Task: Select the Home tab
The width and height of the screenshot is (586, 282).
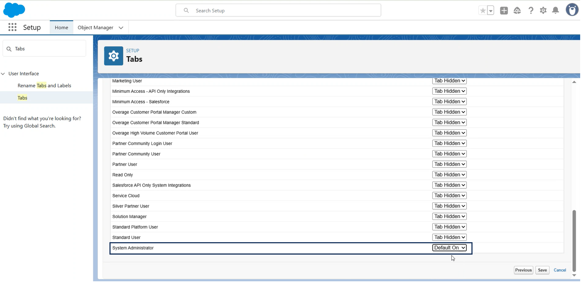Action: (61, 27)
